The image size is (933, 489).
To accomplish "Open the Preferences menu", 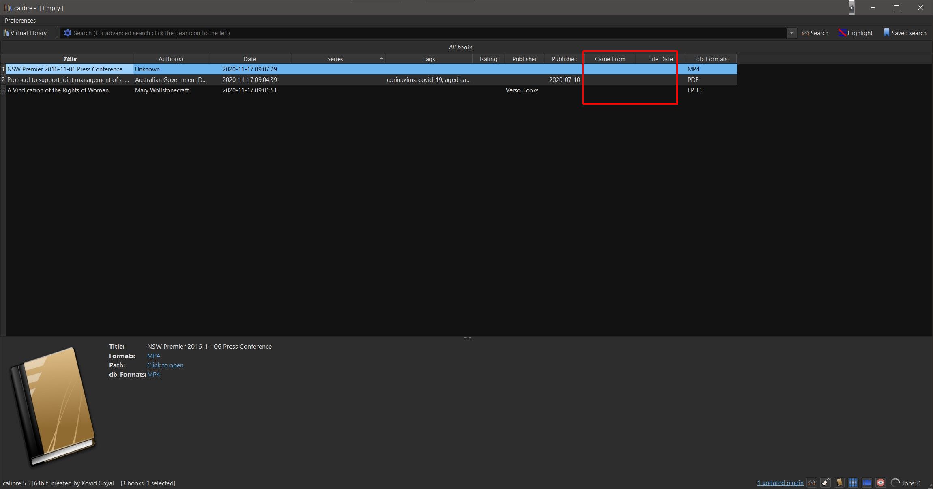I will pos(20,20).
